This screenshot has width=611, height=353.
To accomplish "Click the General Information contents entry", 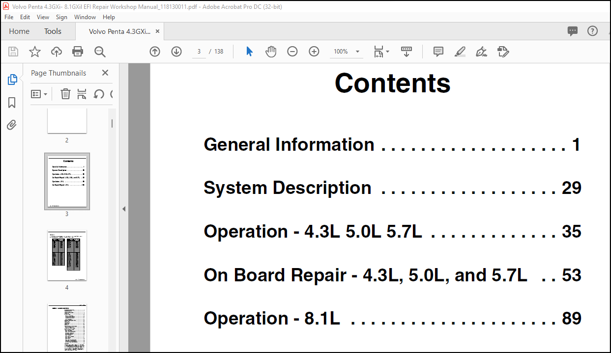I will click(392, 144).
